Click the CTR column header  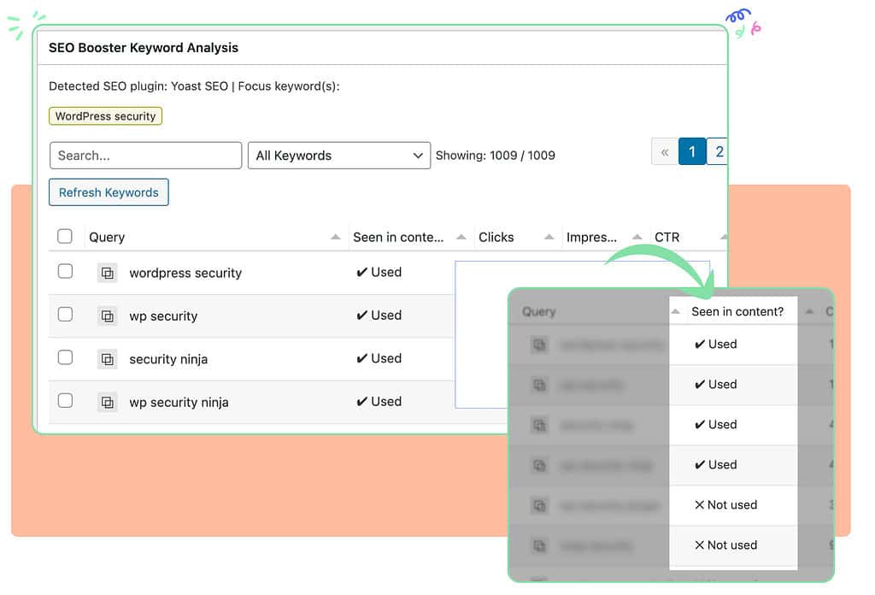(x=667, y=238)
